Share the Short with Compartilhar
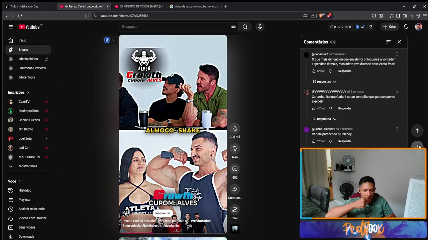 [x=235, y=189]
